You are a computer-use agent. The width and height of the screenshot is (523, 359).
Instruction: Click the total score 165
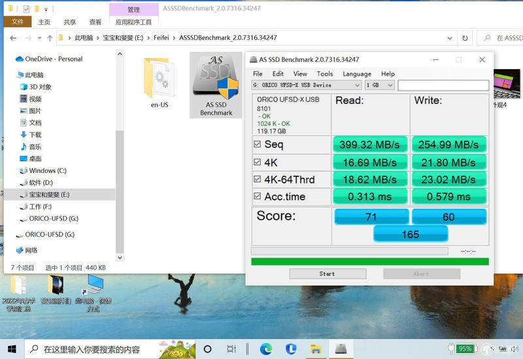click(411, 234)
